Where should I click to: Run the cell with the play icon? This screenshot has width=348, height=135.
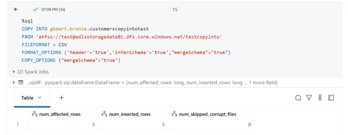pos(16,9)
